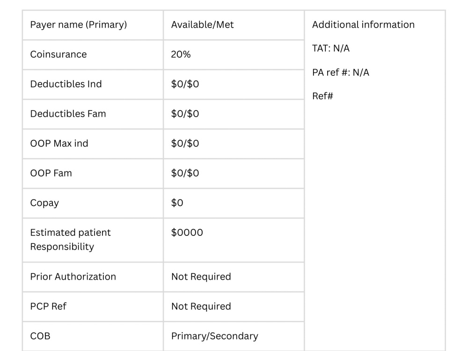The height and width of the screenshot is (351, 468).
Task: Select the $0000 estimated responsibility value
Action: (x=187, y=233)
